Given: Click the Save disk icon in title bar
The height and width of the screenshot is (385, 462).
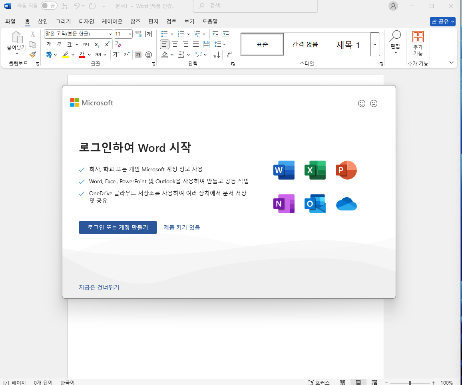Looking at the screenshot, I should coord(65,6).
